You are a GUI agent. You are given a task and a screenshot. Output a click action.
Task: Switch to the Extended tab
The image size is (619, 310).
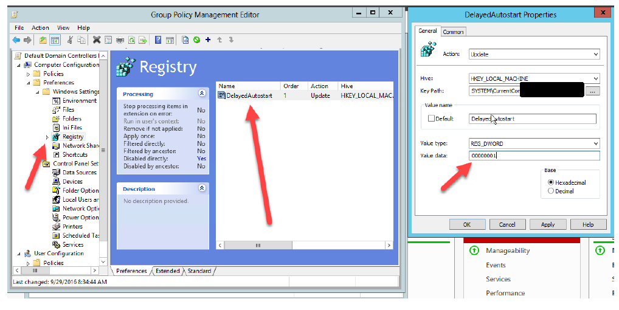pyautogui.click(x=167, y=271)
